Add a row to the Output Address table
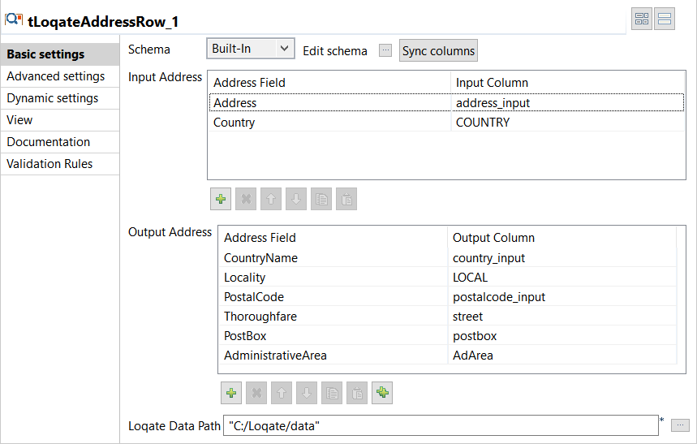This screenshot has width=697, height=444. [x=232, y=393]
